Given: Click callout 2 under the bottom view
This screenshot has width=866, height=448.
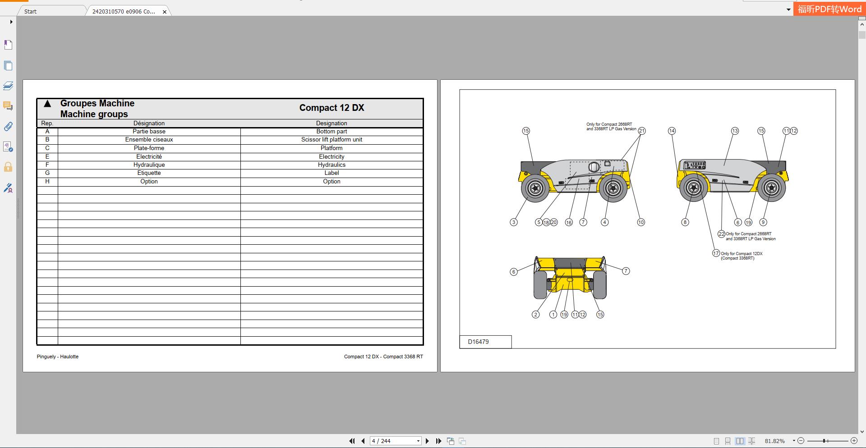Looking at the screenshot, I should point(536,315).
